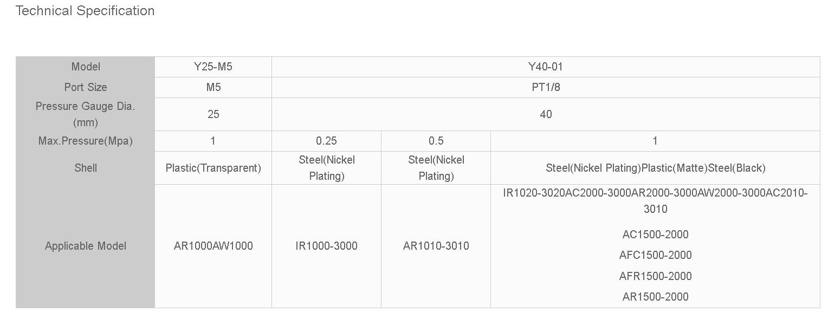828x319 pixels.
Task: Click the AR1010-3010 applicable model cell
Action: click(436, 246)
